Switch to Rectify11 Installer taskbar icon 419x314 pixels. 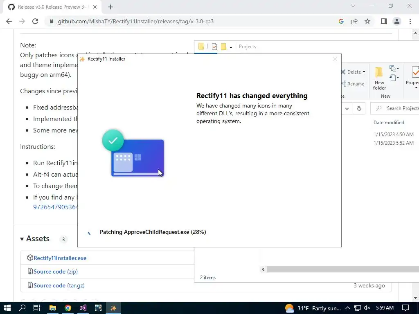(x=113, y=308)
